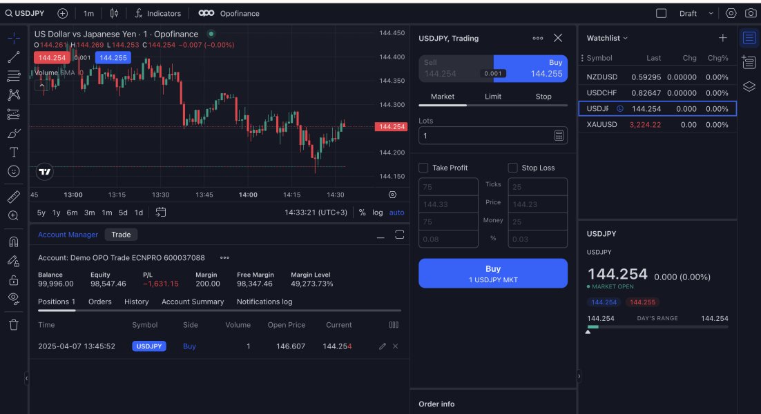Take a chart snapshot with camera icon

[x=751, y=14]
